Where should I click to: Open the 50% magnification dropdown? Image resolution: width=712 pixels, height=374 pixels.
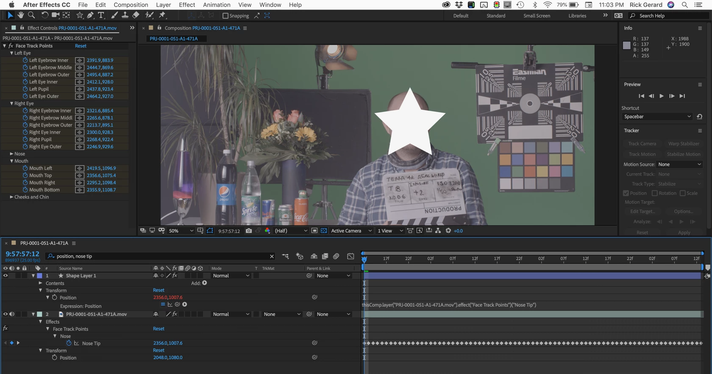click(181, 231)
